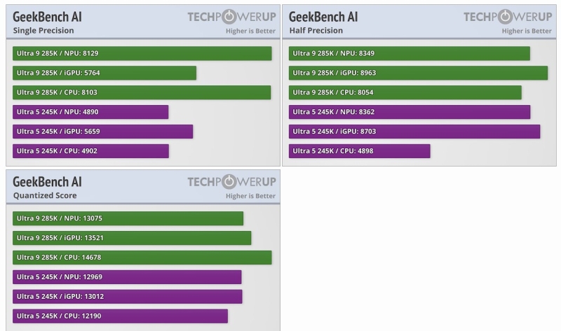The width and height of the screenshot is (561, 331).
Task: Select the Ultra 5 245K / iGPU: 13012 bar
Action: pos(127,297)
